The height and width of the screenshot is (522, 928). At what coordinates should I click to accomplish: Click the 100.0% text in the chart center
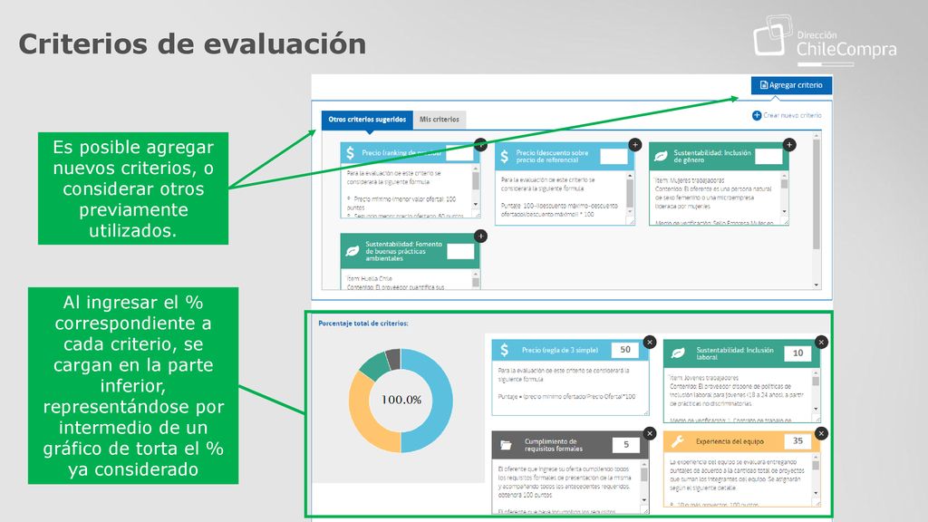401,400
